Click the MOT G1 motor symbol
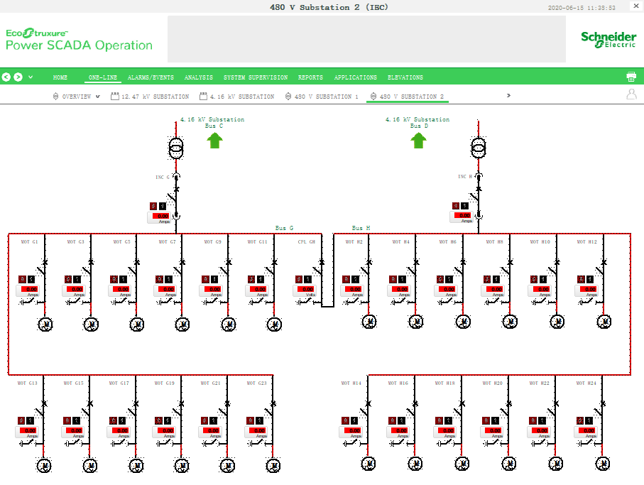Screen dimensions: 644x485 (45, 325)
